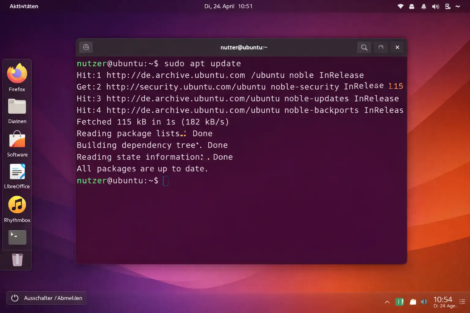Open the Aktivitäten overview
Image resolution: width=470 pixels, height=313 pixels.
[x=24, y=6]
